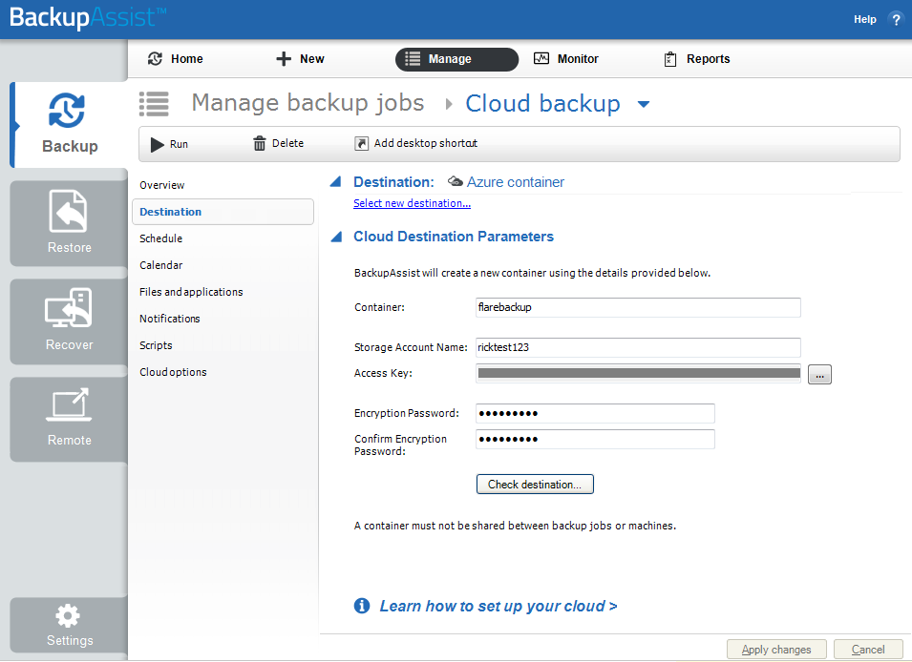Click the Select new destination link
This screenshot has width=912, height=662.
[412, 203]
